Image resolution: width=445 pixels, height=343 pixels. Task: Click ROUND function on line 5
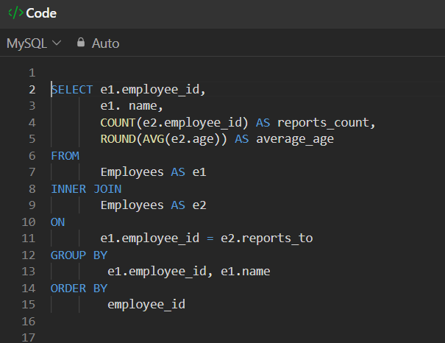[118, 139]
